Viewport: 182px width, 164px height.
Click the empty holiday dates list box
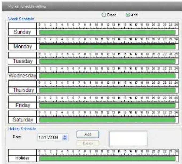click(x=128, y=139)
